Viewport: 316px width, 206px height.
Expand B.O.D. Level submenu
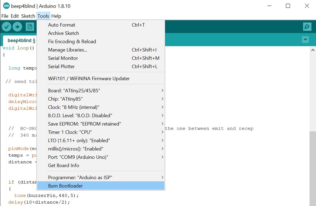pyautogui.click(x=101, y=116)
